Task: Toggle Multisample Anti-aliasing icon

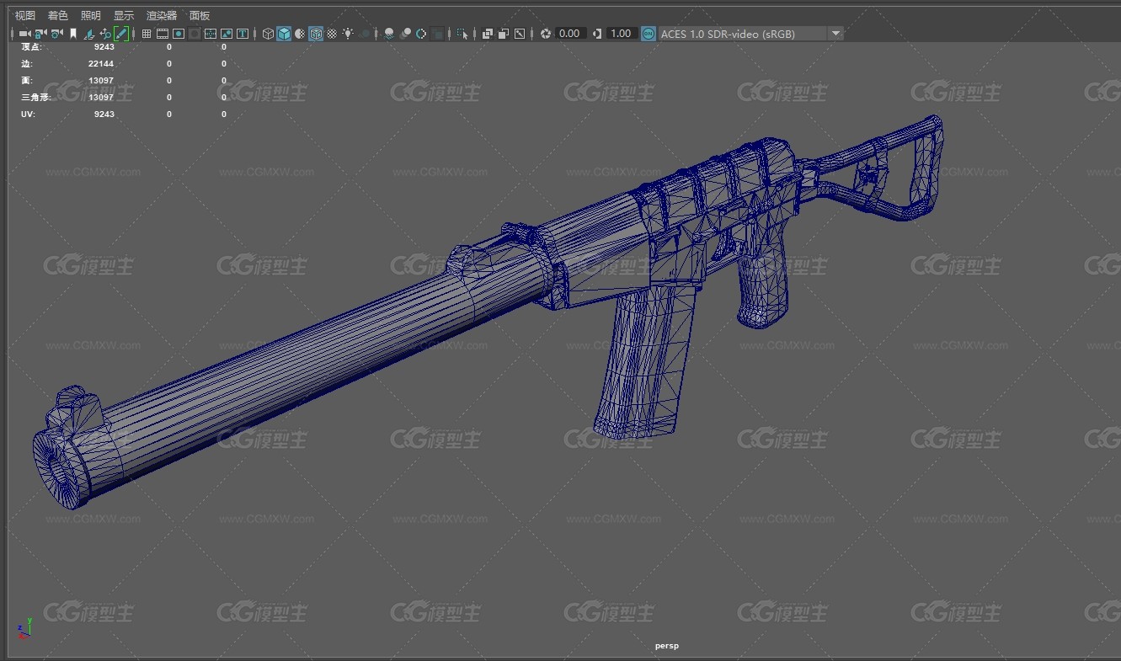Action: 421,34
